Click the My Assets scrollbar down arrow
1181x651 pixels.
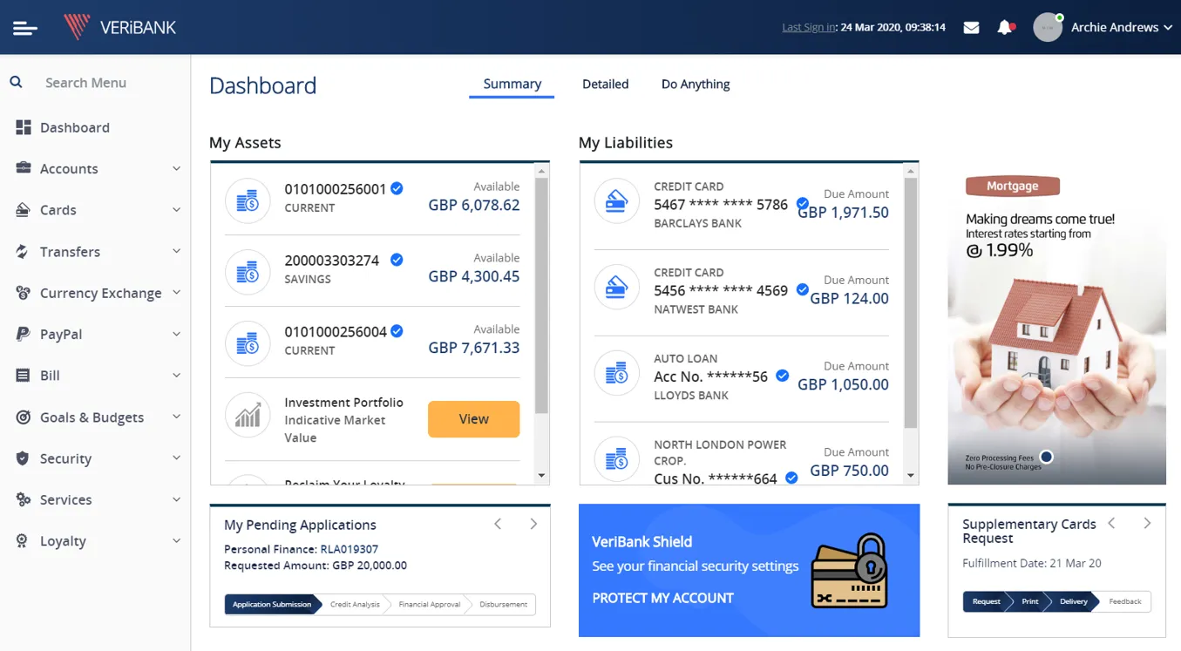541,476
